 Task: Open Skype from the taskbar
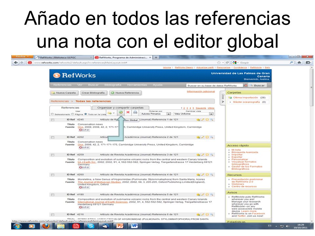91,226
